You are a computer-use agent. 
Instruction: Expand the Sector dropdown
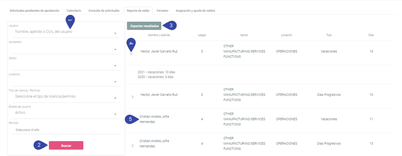click(x=115, y=66)
